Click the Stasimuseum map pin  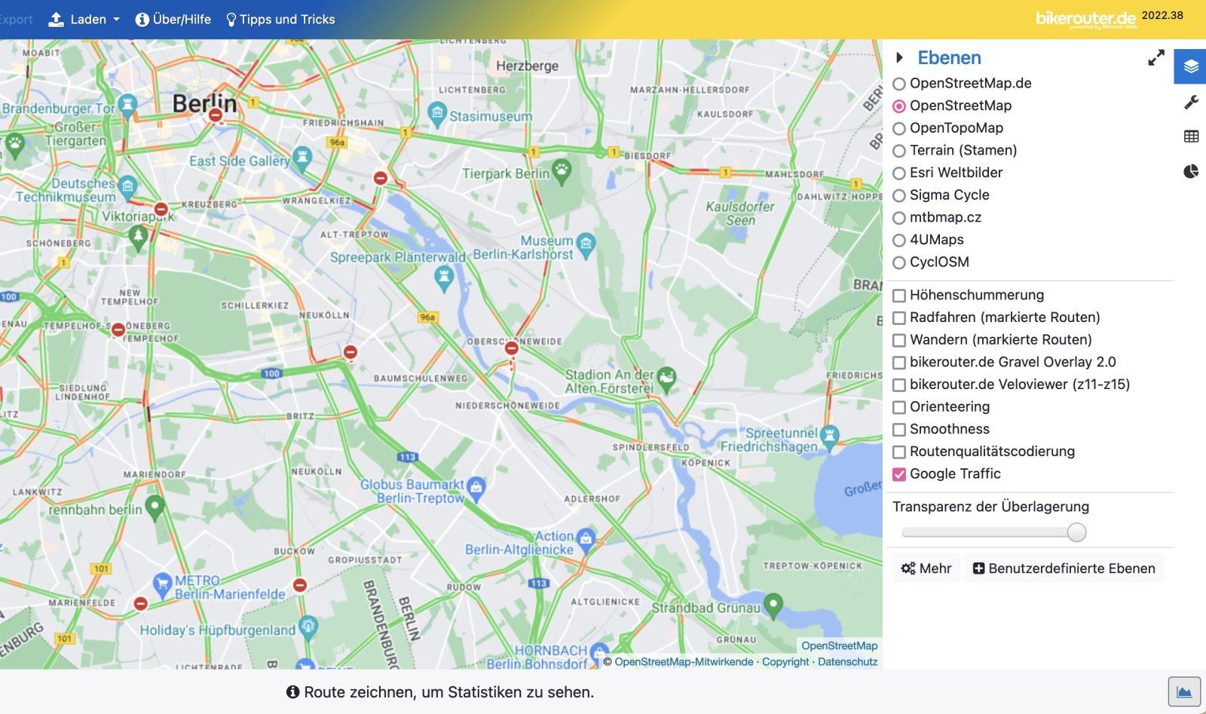click(437, 114)
